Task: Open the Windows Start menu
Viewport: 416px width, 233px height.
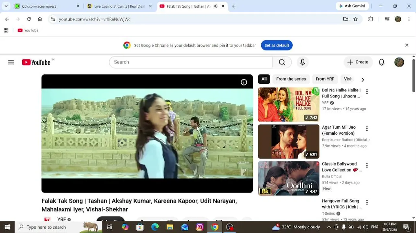Action: point(7,227)
